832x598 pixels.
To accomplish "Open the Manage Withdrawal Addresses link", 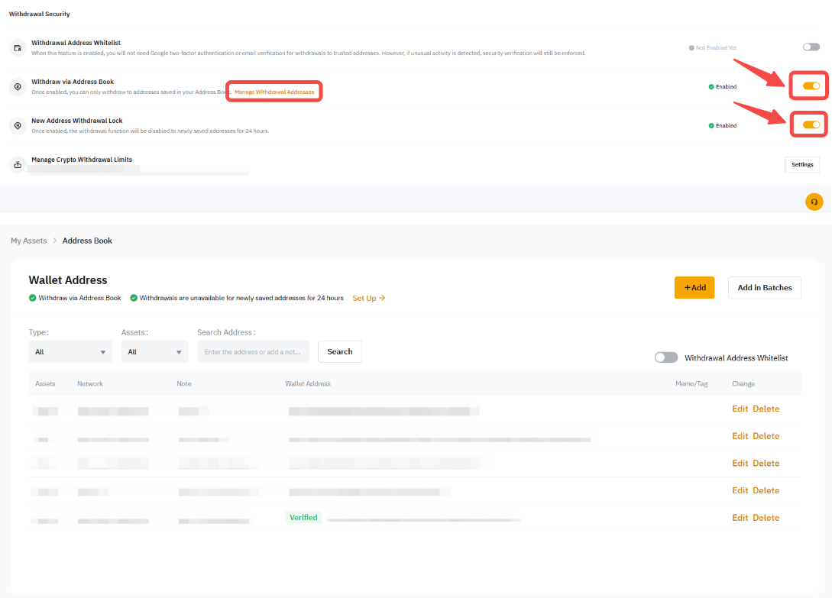I will 274,92.
